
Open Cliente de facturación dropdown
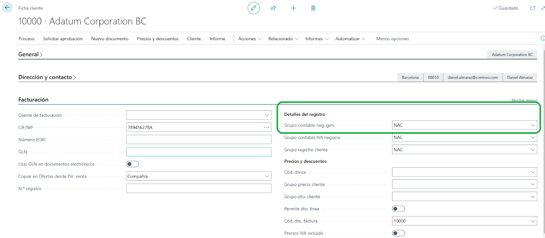(x=267, y=115)
